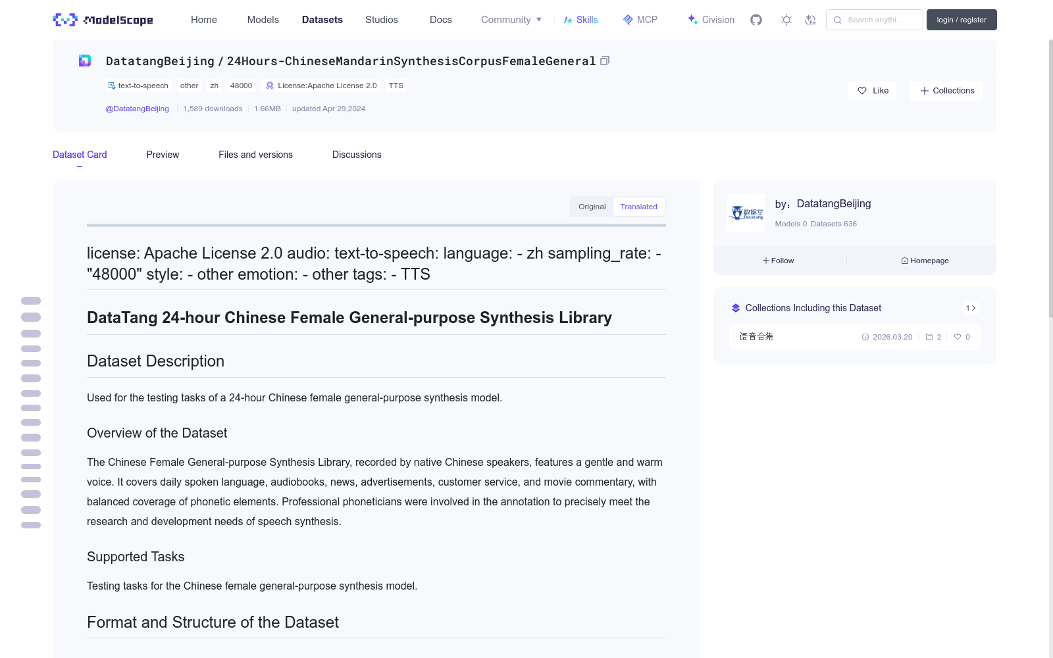Expand the Community dropdown menu
Image resolution: width=1053 pixels, height=658 pixels.
coord(511,20)
